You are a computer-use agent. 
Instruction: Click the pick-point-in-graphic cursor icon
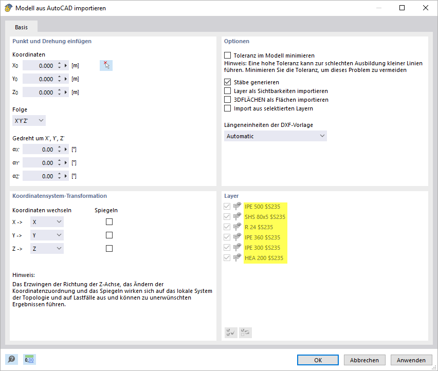tap(106, 65)
